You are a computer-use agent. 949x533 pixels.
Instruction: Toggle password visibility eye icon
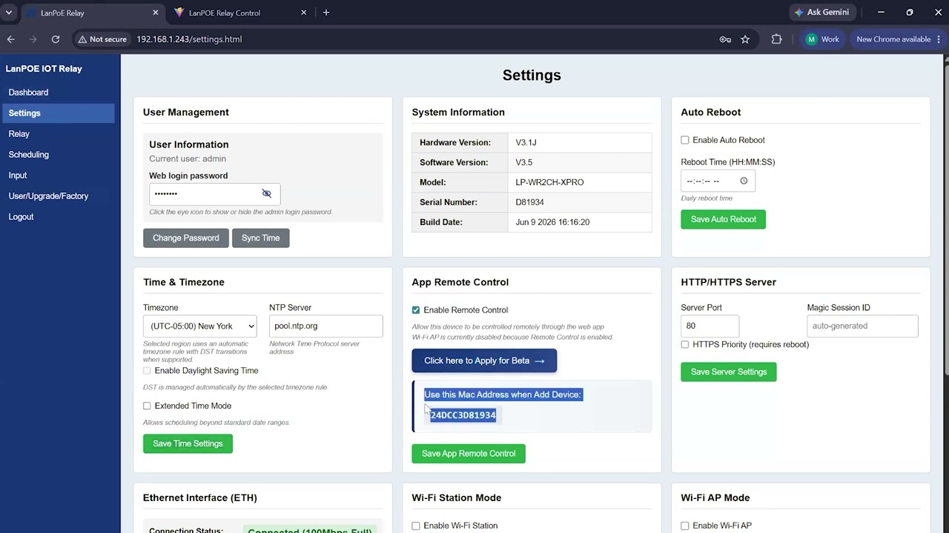point(267,193)
